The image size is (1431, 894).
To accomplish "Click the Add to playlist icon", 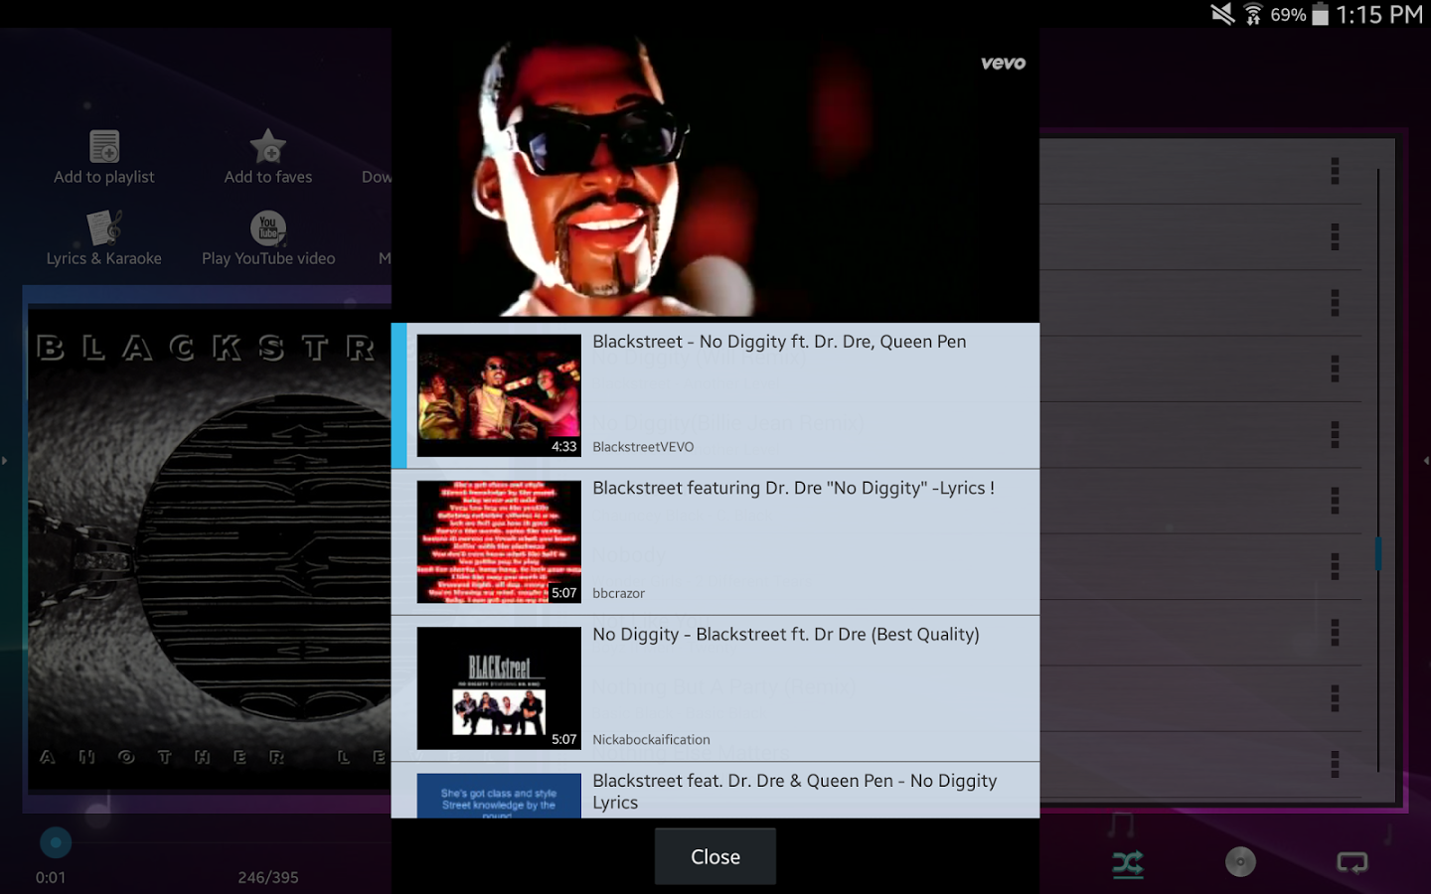I will (x=104, y=147).
